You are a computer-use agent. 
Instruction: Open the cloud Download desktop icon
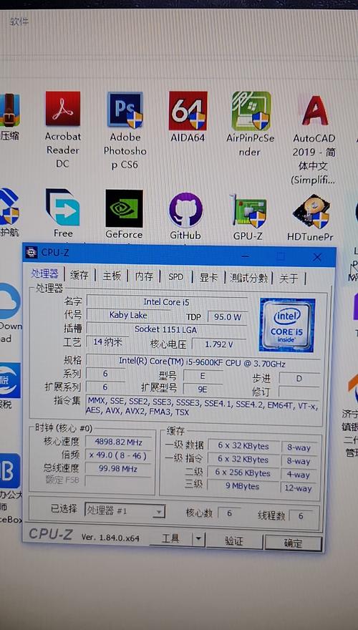(x=9, y=301)
